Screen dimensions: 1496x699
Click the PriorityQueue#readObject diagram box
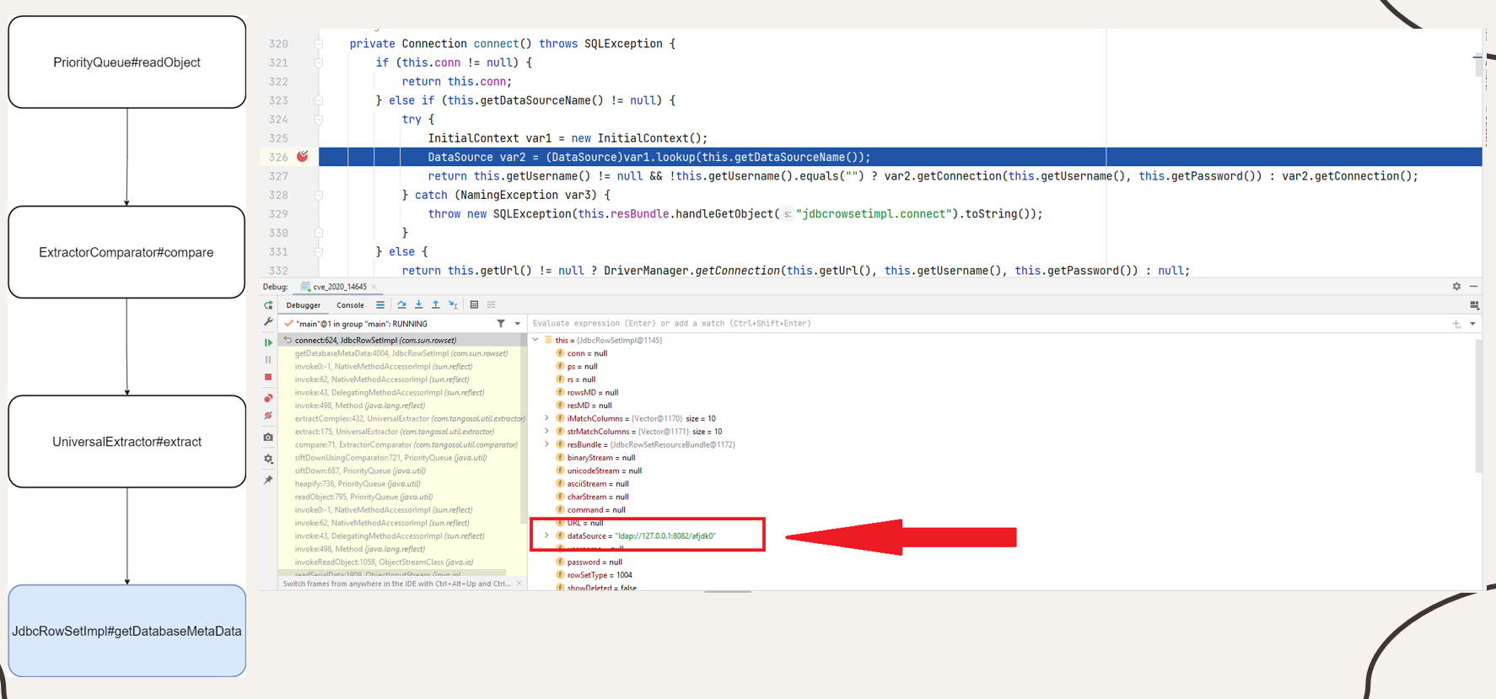click(x=127, y=62)
